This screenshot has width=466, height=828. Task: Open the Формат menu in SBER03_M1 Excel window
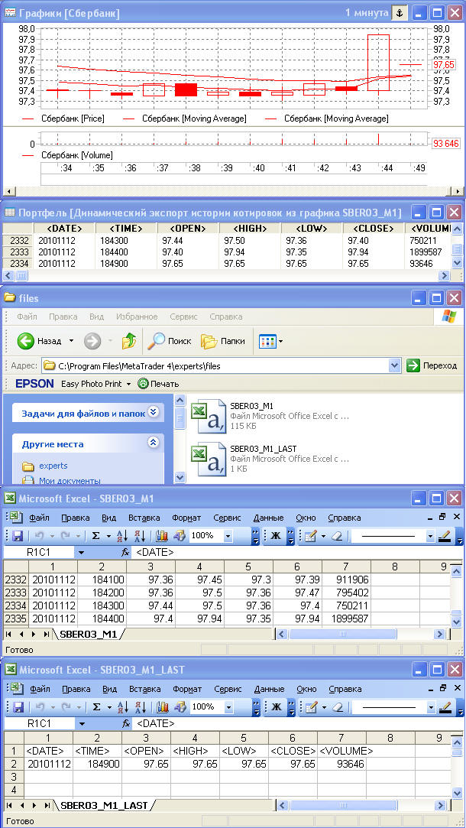tap(187, 518)
